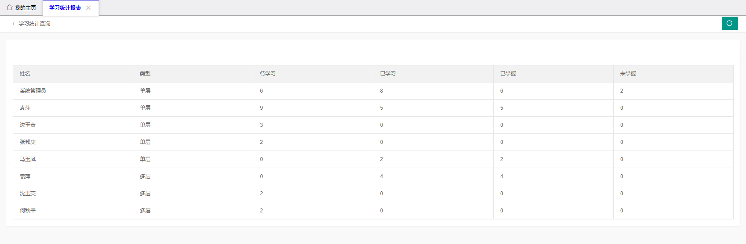Select the 系统管理员 name cell
This screenshot has width=746, height=244.
click(33, 91)
